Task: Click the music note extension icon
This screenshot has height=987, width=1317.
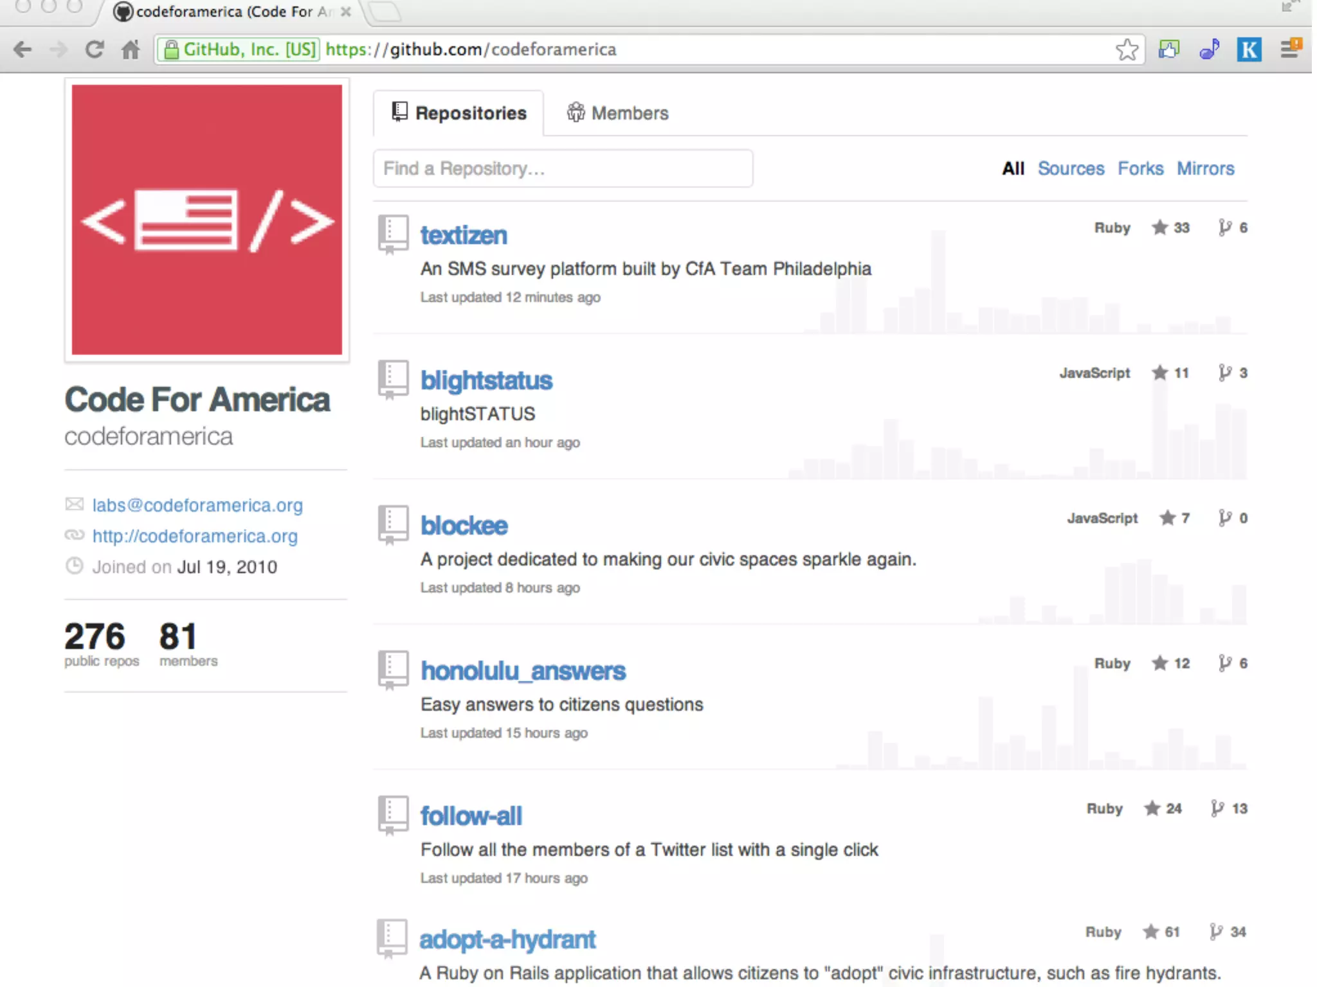Action: (1210, 49)
